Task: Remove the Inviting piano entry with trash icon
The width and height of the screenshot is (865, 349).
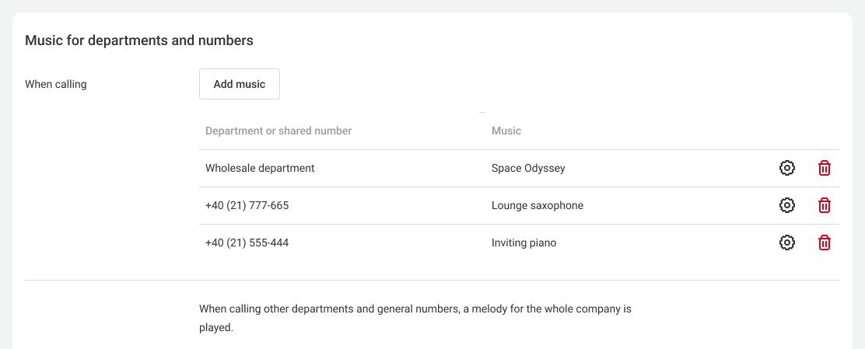Action: pyautogui.click(x=825, y=243)
